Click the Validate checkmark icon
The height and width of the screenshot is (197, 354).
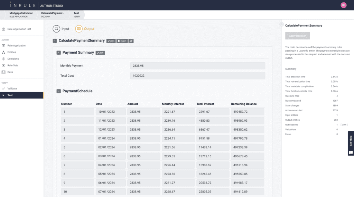coord(3,88)
